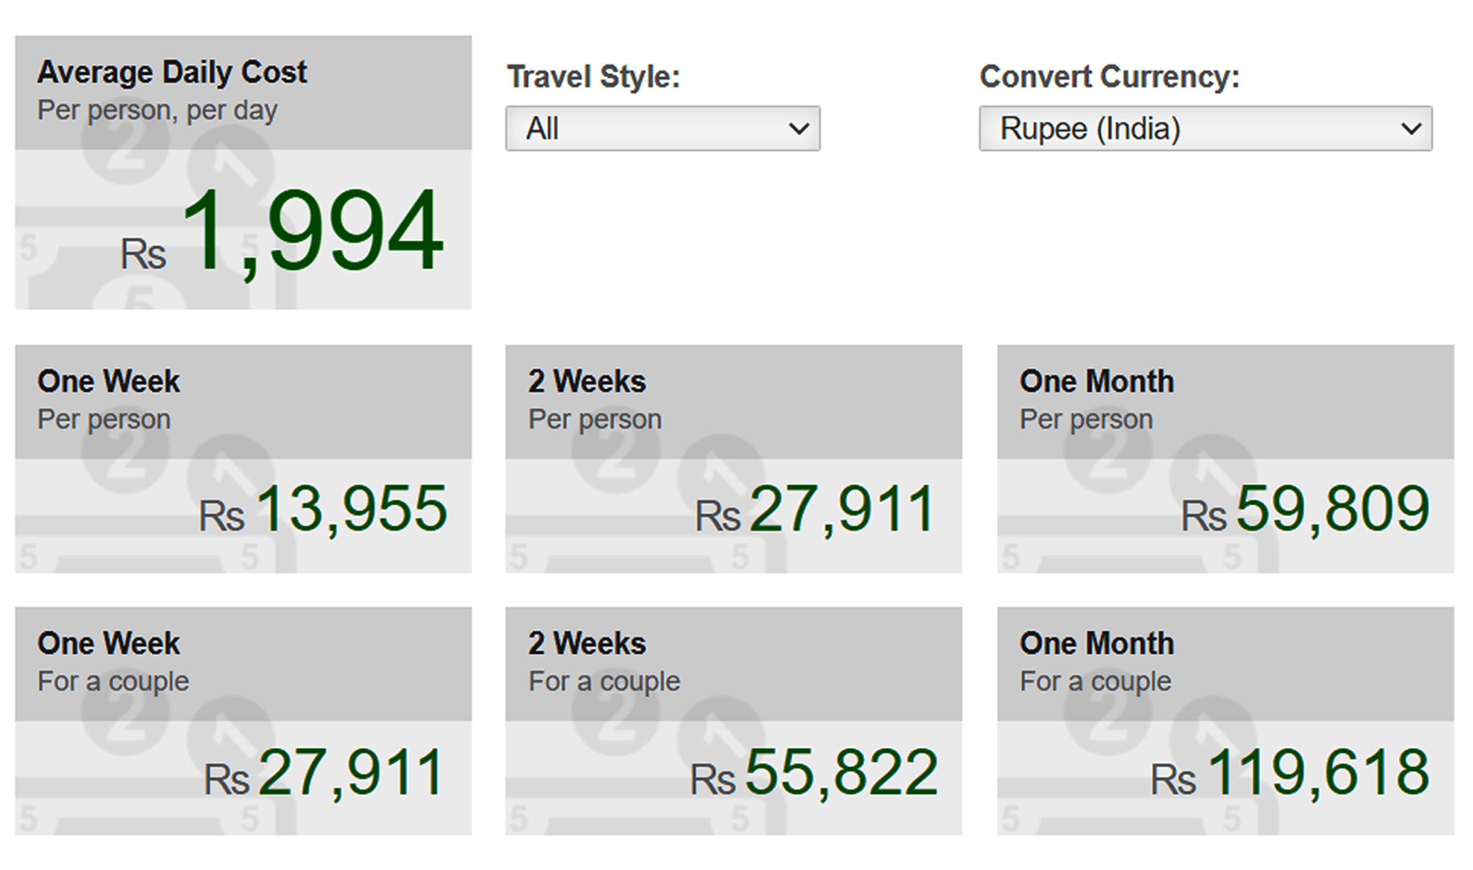The image size is (1473, 870).
Task: Click the One Week per person card
Action: [243, 459]
